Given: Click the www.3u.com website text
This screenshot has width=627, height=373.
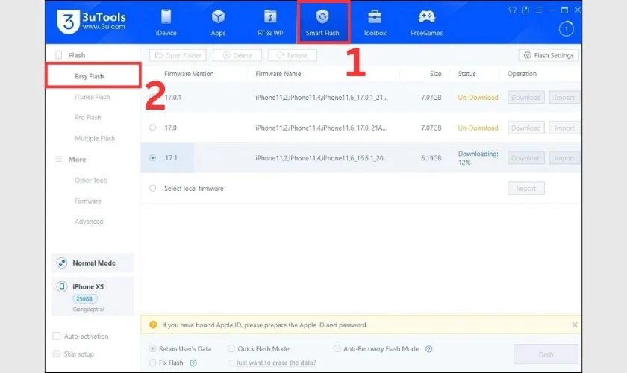Looking at the screenshot, I should click(104, 27).
